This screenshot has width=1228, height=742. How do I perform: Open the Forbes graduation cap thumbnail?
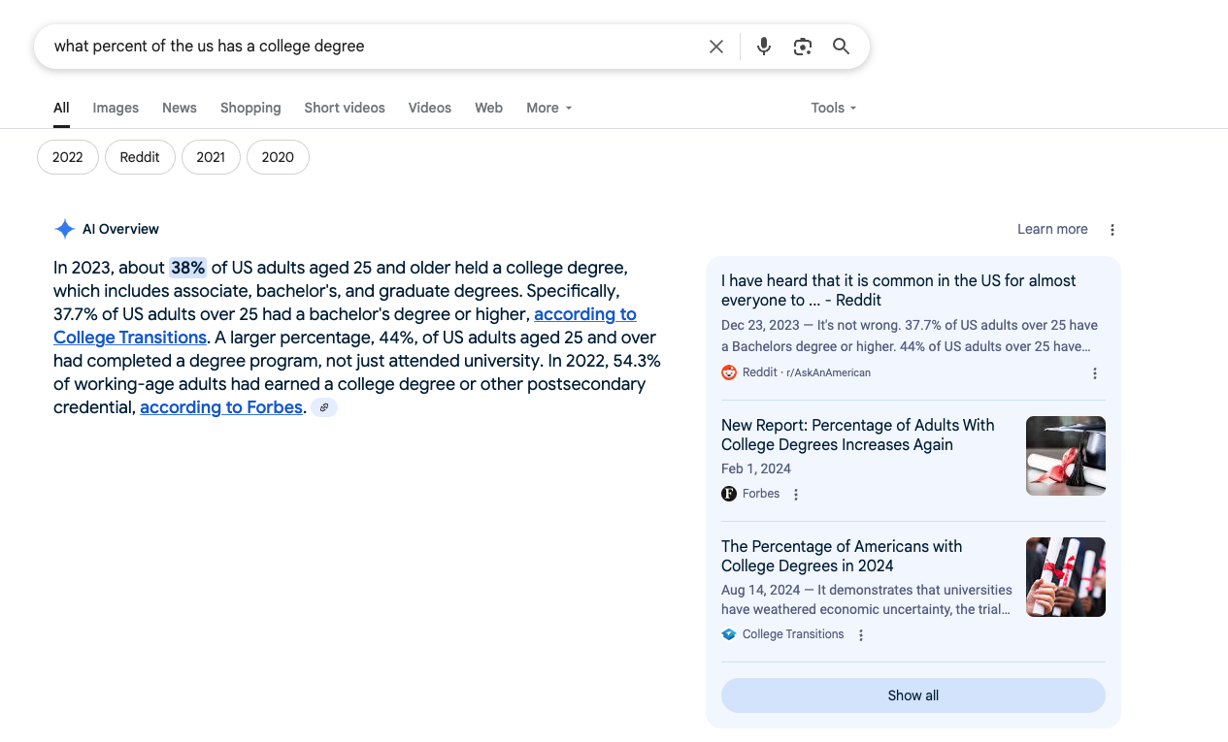tap(1065, 456)
